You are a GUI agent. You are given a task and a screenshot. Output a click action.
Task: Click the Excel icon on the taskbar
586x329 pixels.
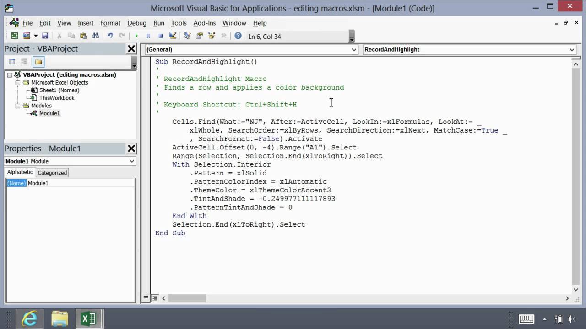(89, 318)
